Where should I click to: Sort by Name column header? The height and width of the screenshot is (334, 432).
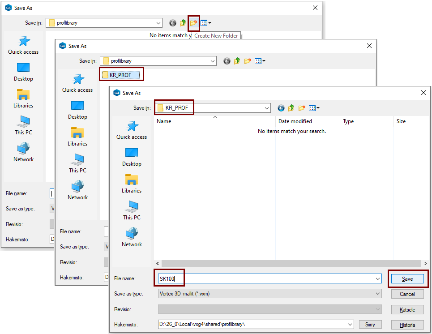tap(215, 121)
